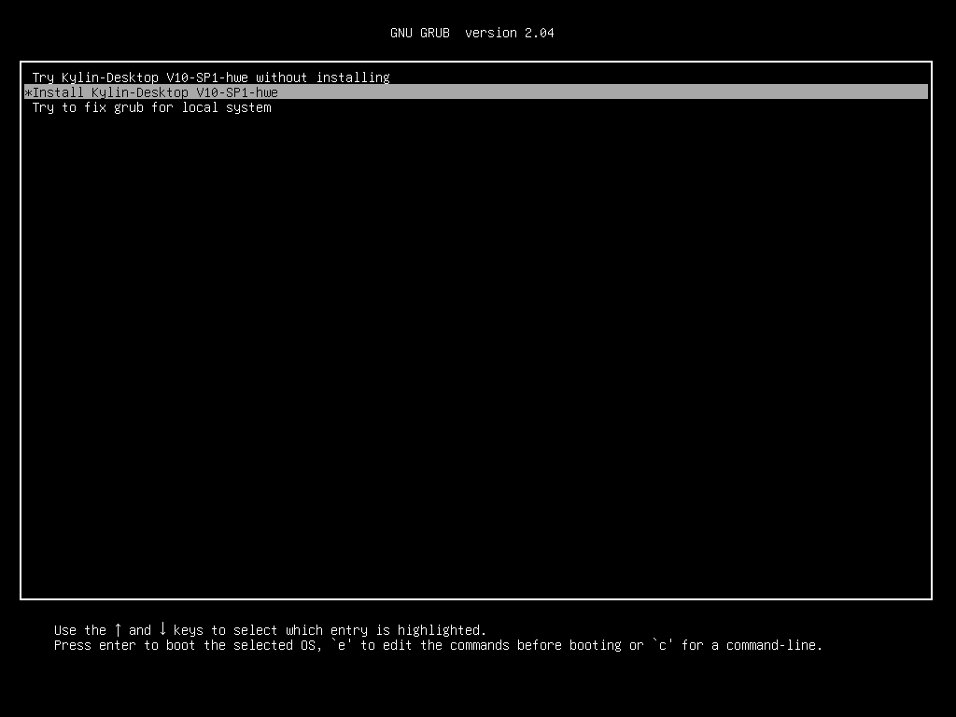Screen dimensions: 956x717
Task: Click the `c' key hint for command-line
Action: click(662, 645)
